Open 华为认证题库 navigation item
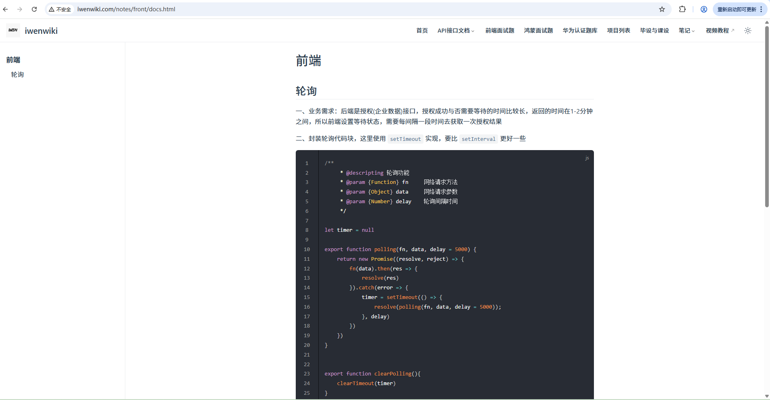 (580, 31)
